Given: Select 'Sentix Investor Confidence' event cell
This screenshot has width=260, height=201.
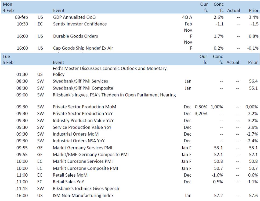Looking at the screenshot, I should pos(80,24).
